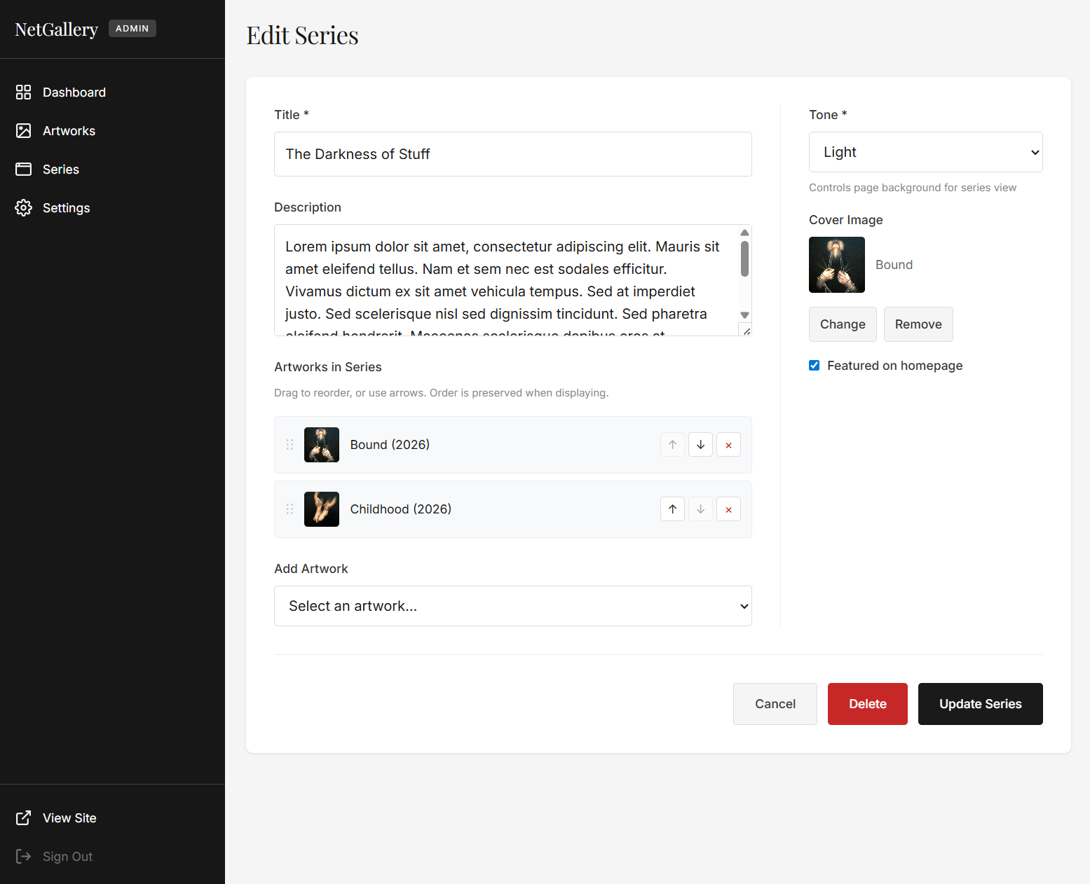The height and width of the screenshot is (884, 1090).
Task: Click the View Site external-link icon
Action: pos(23,817)
